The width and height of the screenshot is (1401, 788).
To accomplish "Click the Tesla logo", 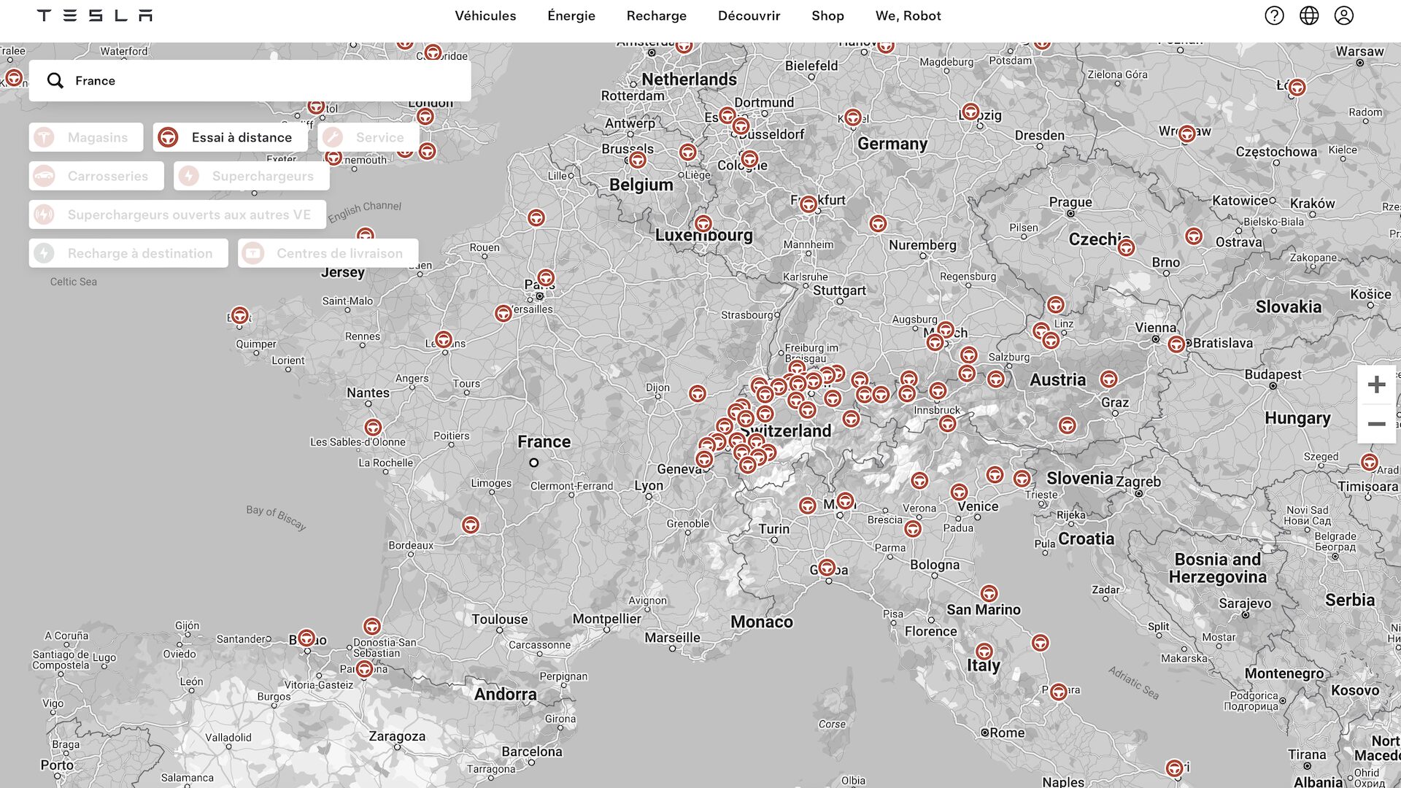I will pyautogui.click(x=95, y=15).
